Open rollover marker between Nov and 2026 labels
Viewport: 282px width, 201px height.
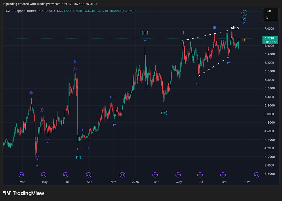coord(122,175)
